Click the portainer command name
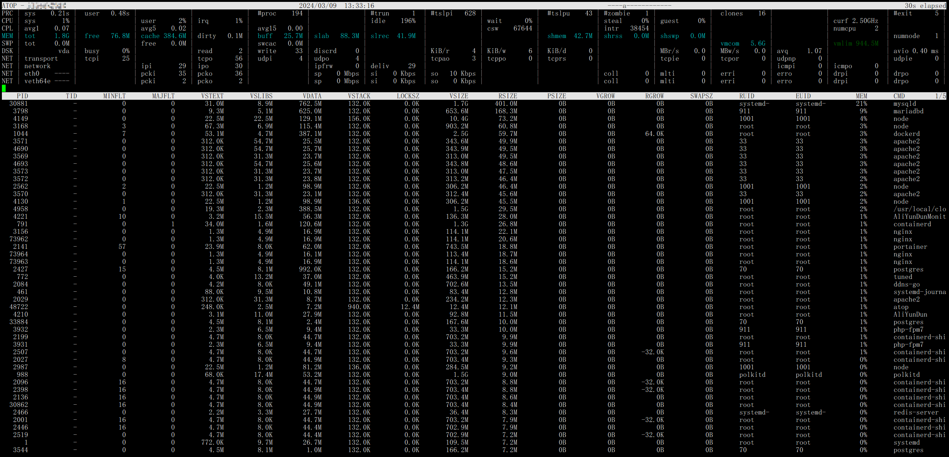 point(910,247)
